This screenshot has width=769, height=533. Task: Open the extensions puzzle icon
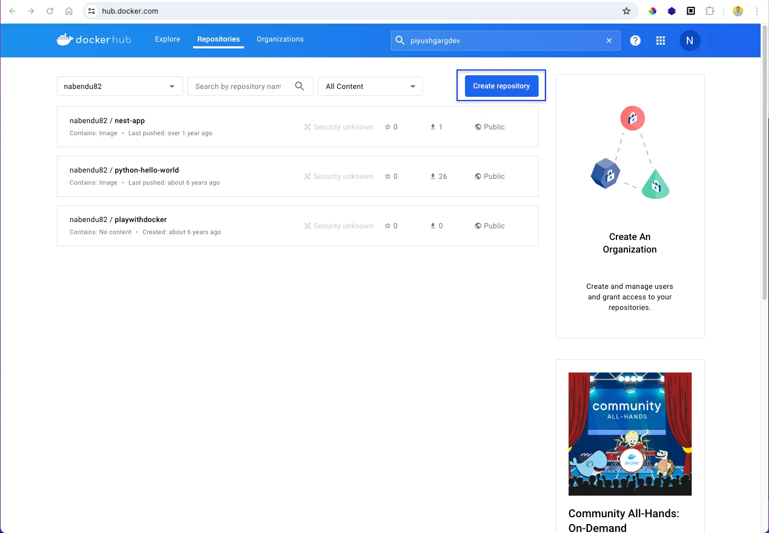[710, 11]
